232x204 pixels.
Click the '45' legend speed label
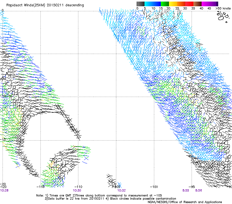[x=209, y=8]
